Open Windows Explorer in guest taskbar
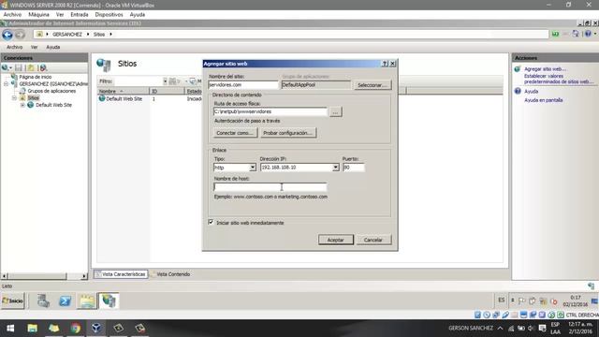The height and width of the screenshot is (337, 599). tap(87, 301)
